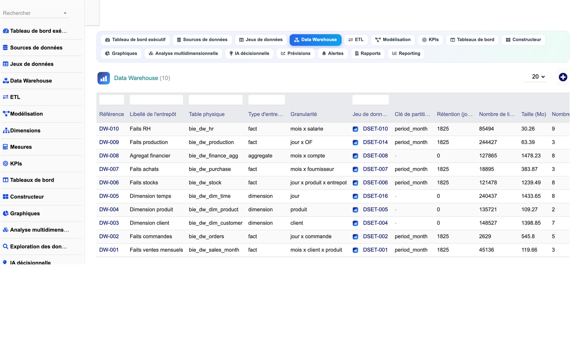582x360 pixels.
Task: Select the active Data Warehouse tab
Action: pos(315,40)
